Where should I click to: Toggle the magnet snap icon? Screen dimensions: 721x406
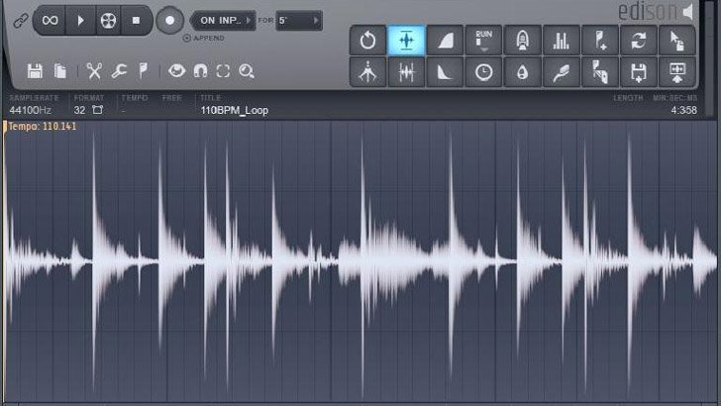click(200, 71)
